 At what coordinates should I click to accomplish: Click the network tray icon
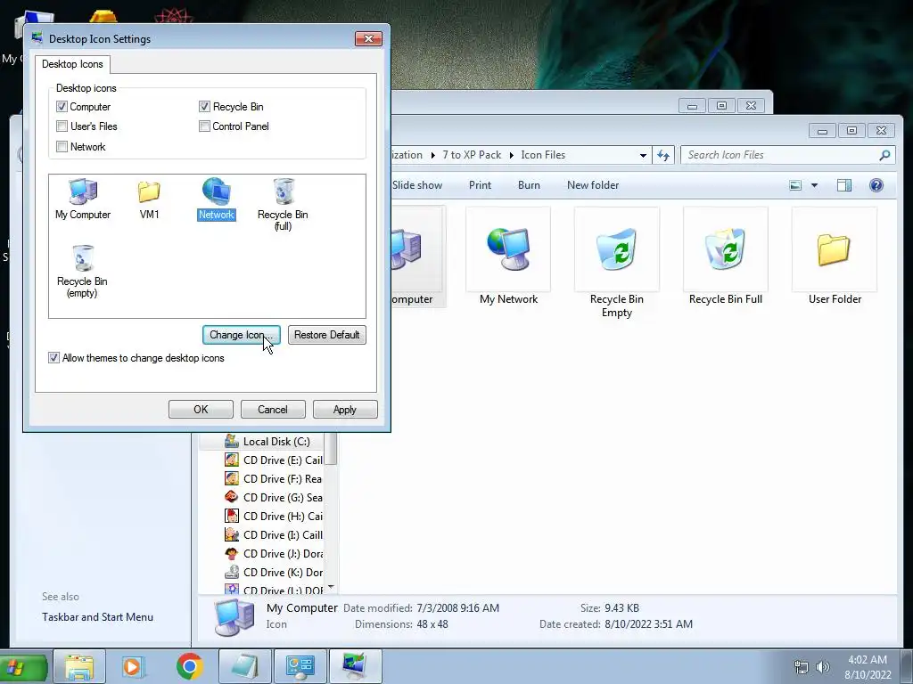point(802,667)
